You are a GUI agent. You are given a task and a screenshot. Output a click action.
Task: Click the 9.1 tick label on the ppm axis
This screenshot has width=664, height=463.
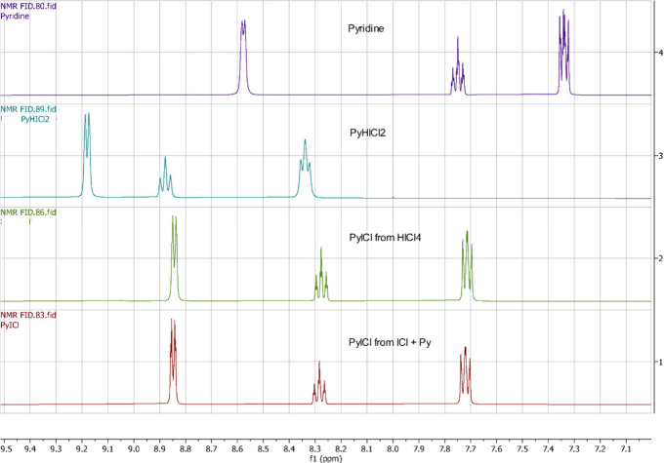tap(108, 448)
